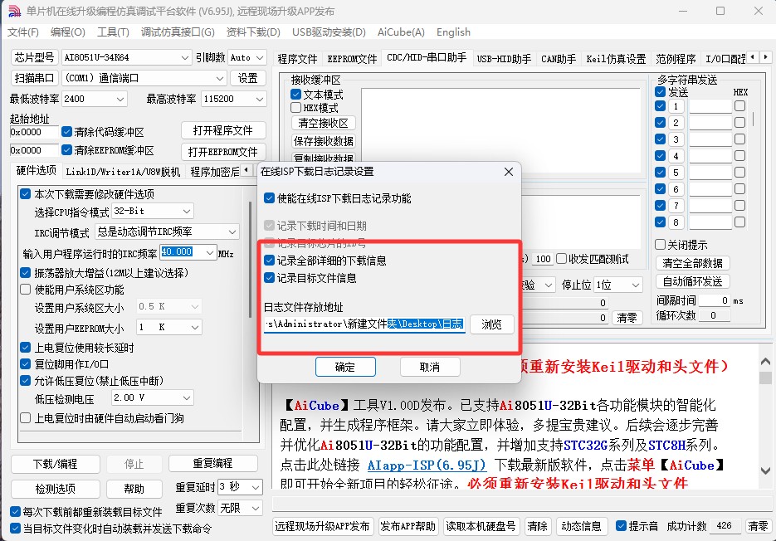Switch language via English menu
This screenshot has height=541, width=776.
click(453, 32)
